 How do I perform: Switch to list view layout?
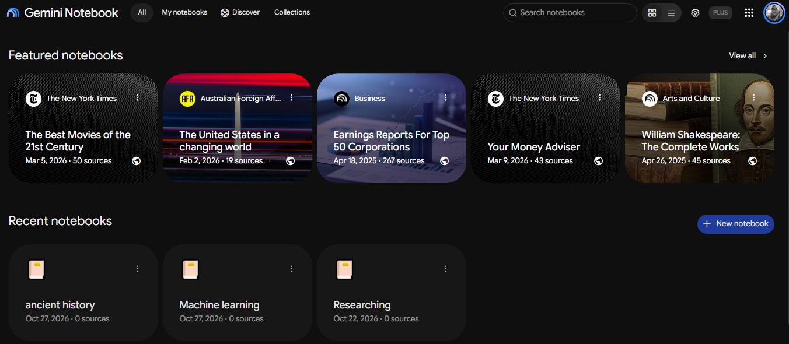click(x=671, y=13)
